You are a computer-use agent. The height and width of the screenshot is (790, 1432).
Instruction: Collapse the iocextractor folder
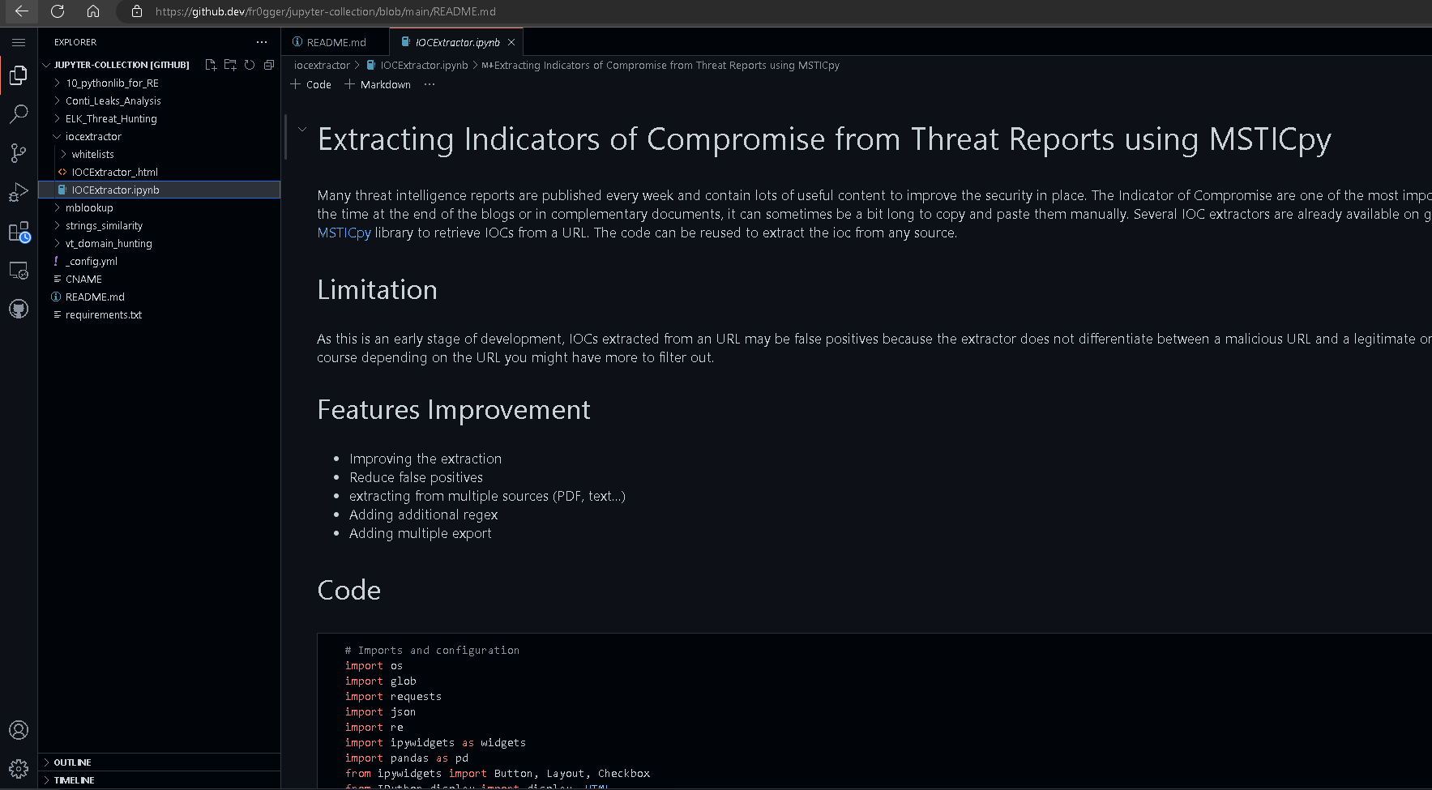(x=93, y=137)
